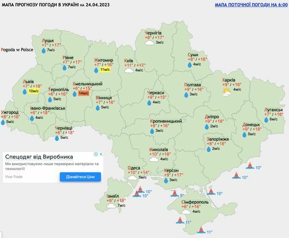289x238 pixels.
Task: Select the city Чернівці
Action: coord(64,128)
